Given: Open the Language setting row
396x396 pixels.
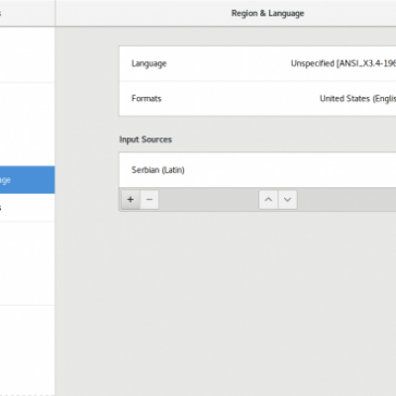Looking at the screenshot, I should pos(257,63).
